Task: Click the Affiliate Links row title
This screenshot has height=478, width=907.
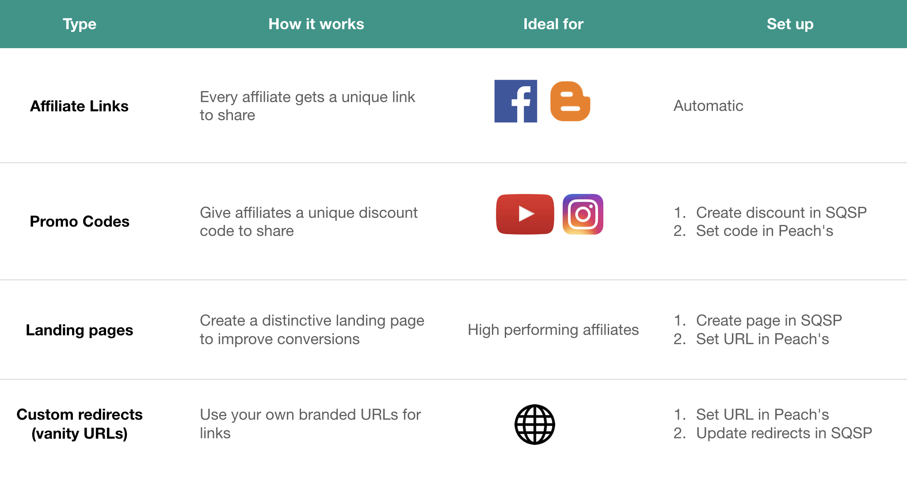Action: (79, 106)
